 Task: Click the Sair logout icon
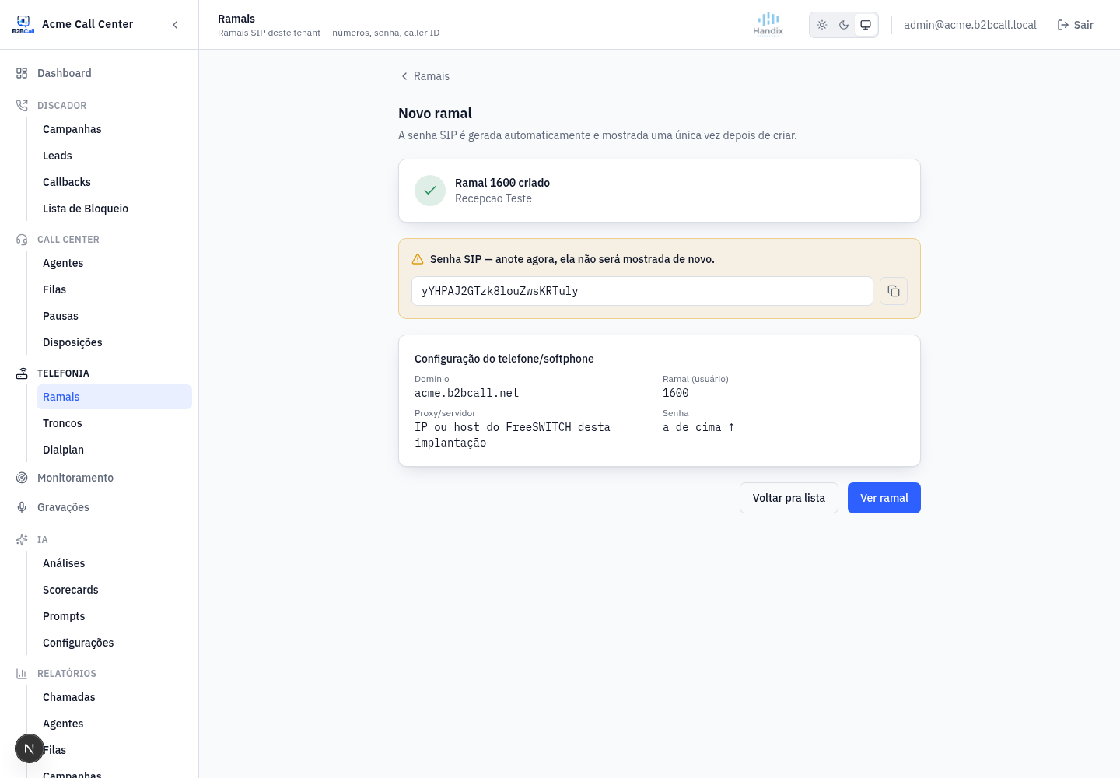[1063, 25]
